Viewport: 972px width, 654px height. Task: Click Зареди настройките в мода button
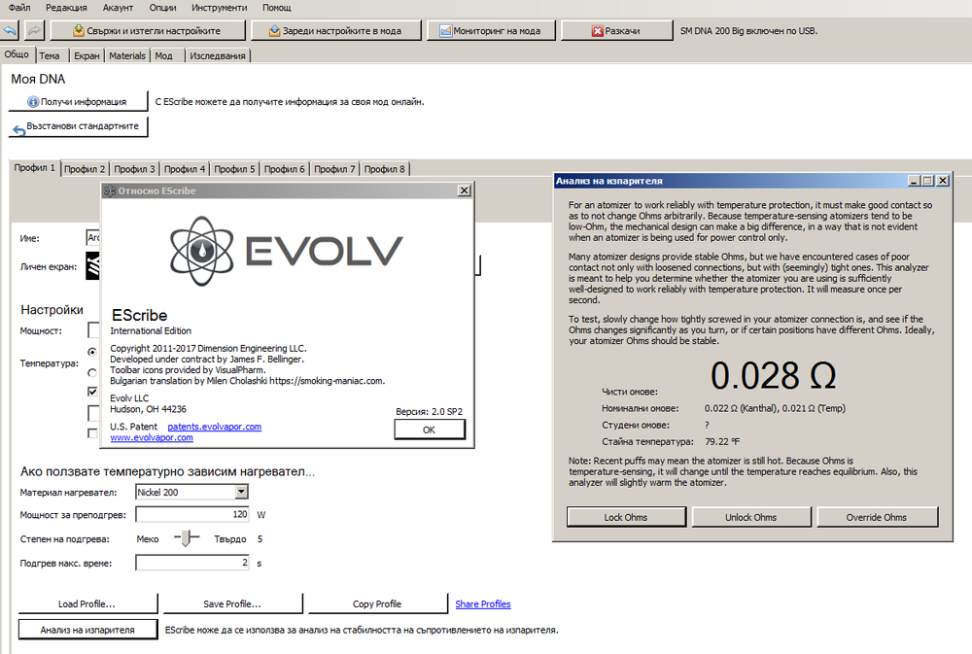coord(335,30)
